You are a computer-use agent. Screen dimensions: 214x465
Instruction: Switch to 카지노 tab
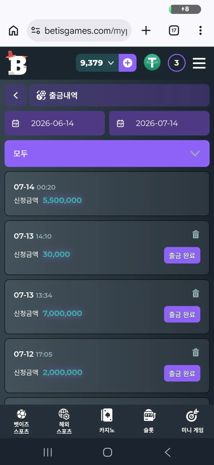[107, 421]
